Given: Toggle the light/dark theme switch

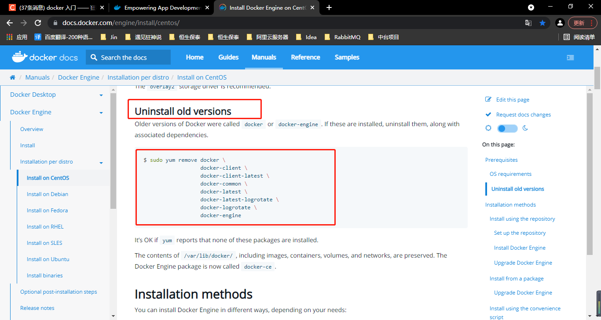Looking at the screenshot, I should (x=507, y=128).
